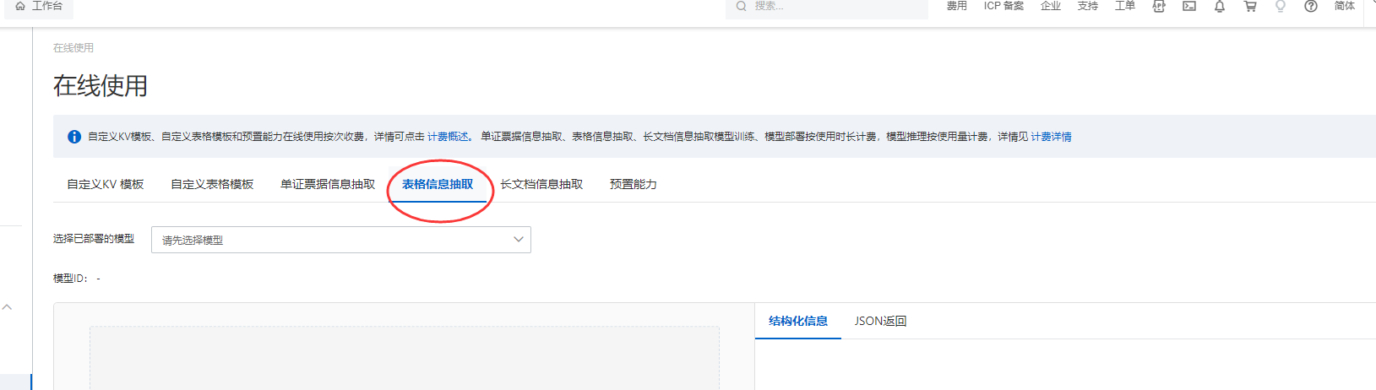Click the lightbulb tips icon

1281,6
